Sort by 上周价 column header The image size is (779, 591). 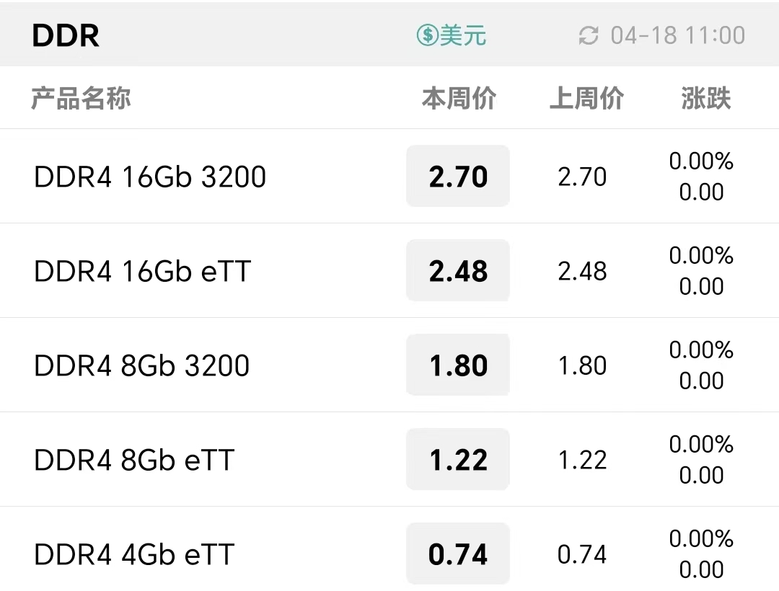(586, 98)
